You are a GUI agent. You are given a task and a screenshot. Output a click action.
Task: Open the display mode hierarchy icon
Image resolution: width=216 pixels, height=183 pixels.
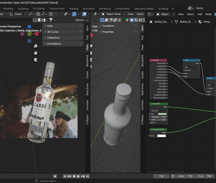click(45, 20)
